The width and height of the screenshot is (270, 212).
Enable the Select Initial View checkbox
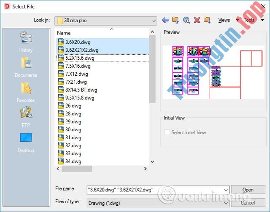click(167, 132)
